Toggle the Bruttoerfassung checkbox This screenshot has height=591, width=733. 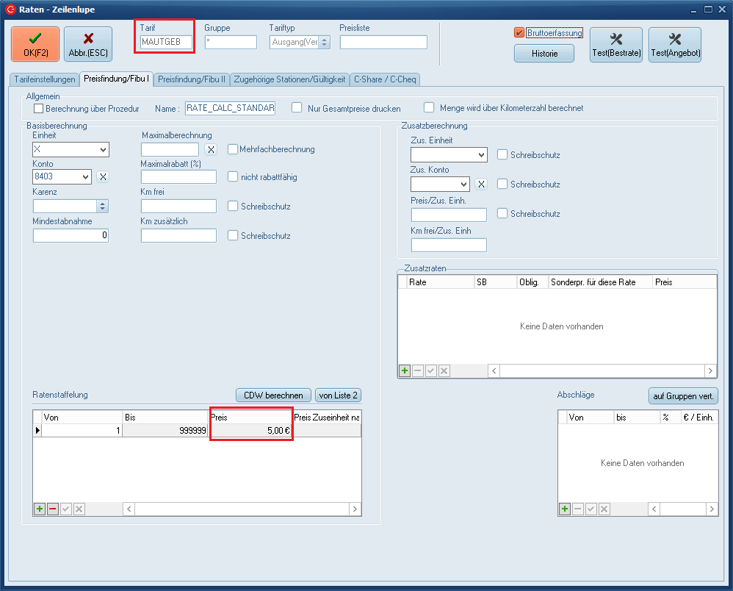519,33
